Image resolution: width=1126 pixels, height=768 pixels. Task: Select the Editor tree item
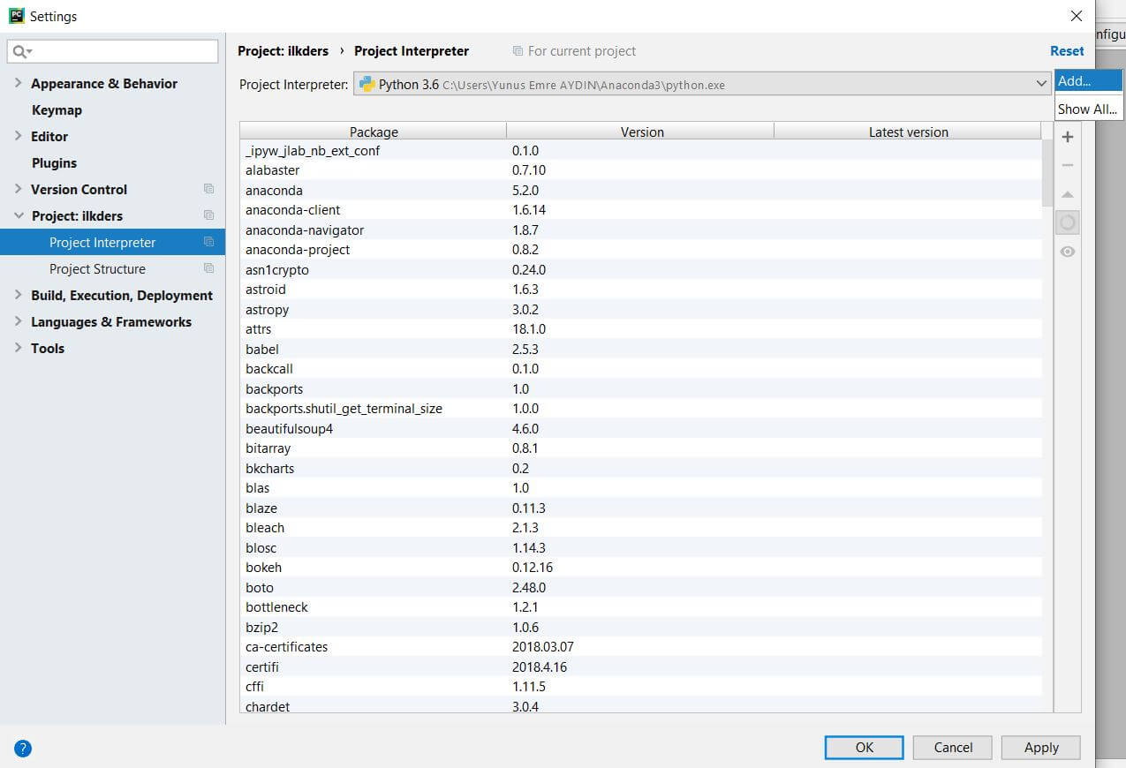pos(49,136)
